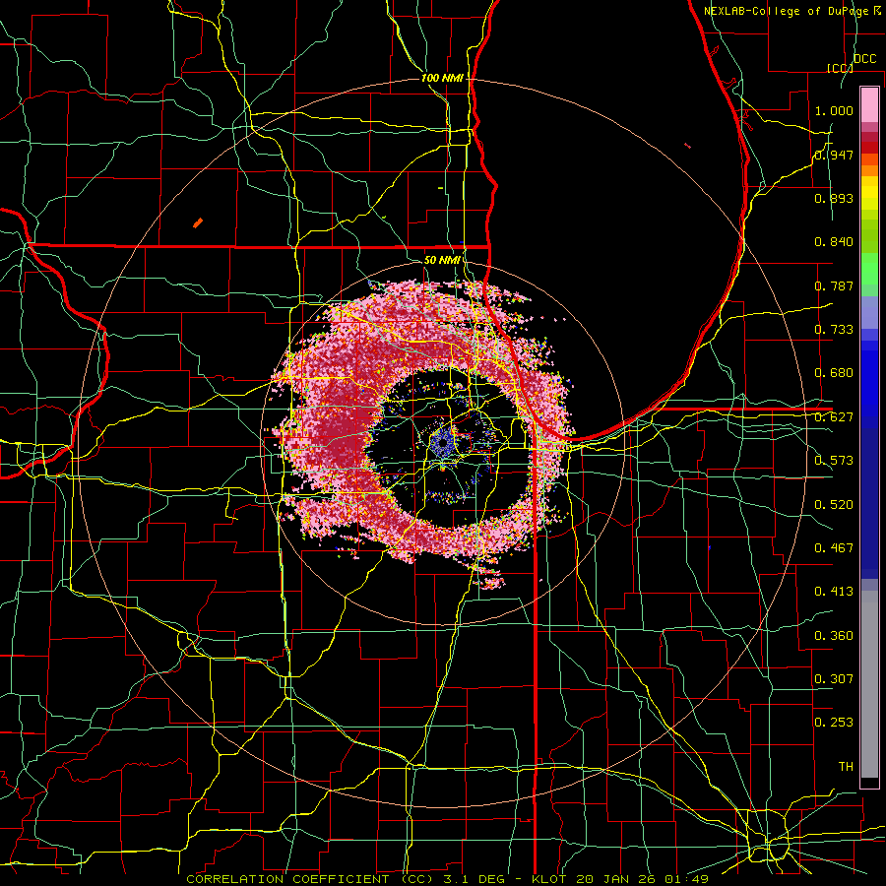Screen dimensions: 886x886
Task: Click the 1.000 color scale value
Action: pyautogui.click(x=834, y=110)
